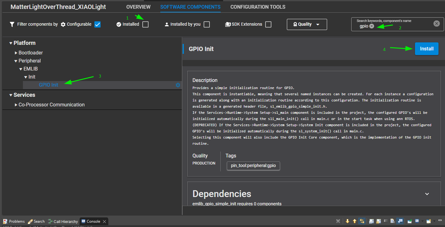Click the SDK Extensions folder icon
Image resolution: width=445 pixels, height=227 pixels.
(x=228, y=24)
